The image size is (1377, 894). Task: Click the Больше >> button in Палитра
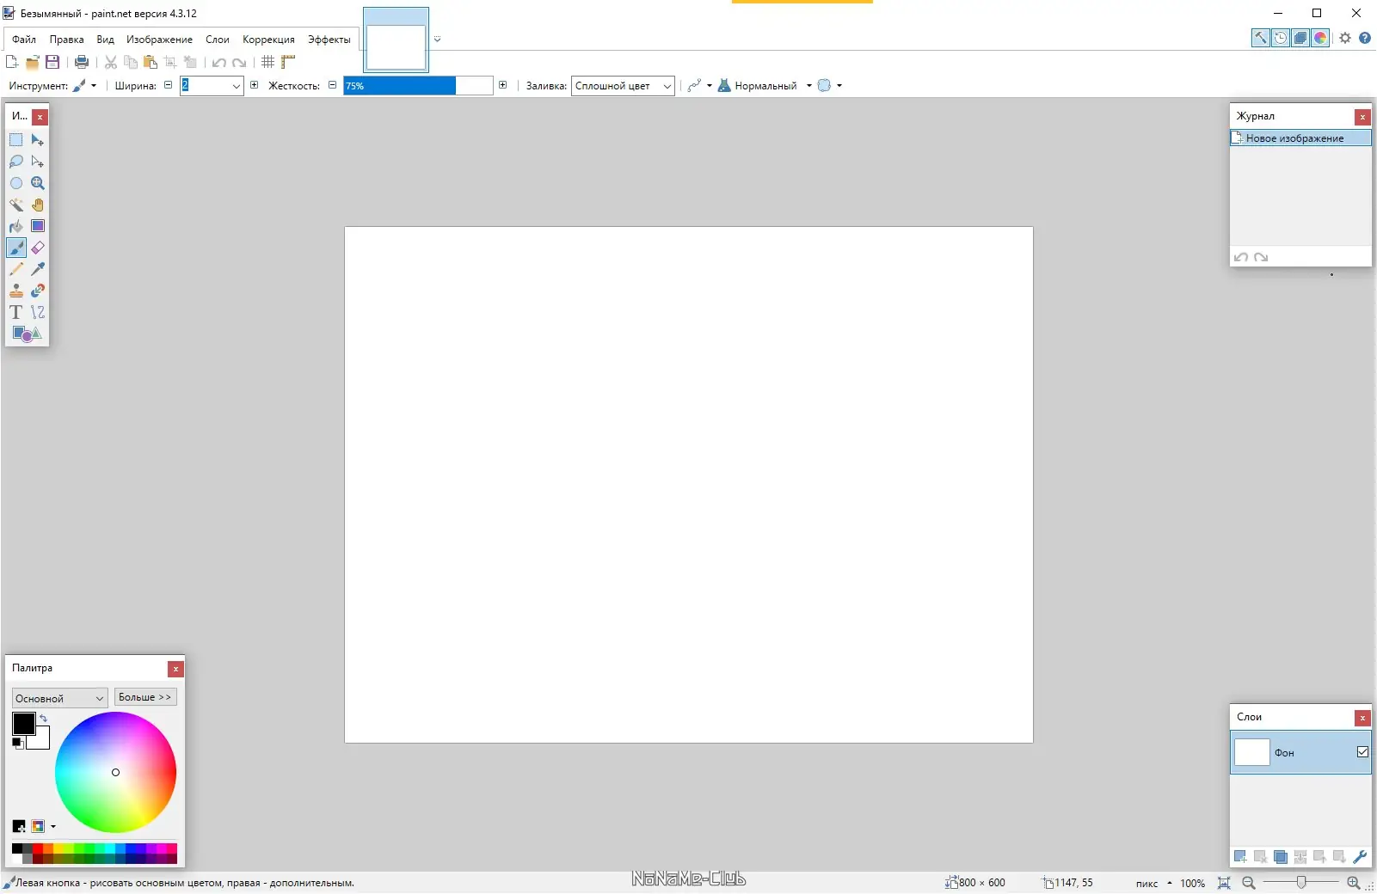click(x=145, y=697)
